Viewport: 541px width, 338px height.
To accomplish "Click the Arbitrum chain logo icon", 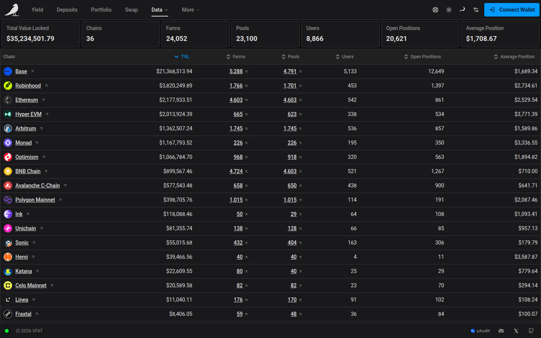I will click(x=8, y=128).
